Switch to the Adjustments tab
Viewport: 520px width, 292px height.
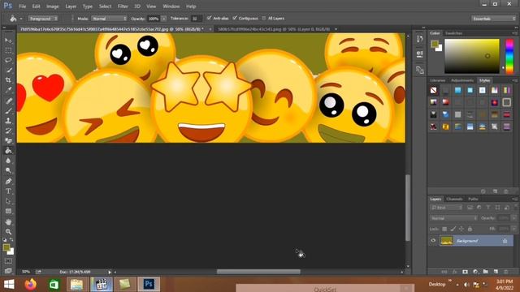462,80
